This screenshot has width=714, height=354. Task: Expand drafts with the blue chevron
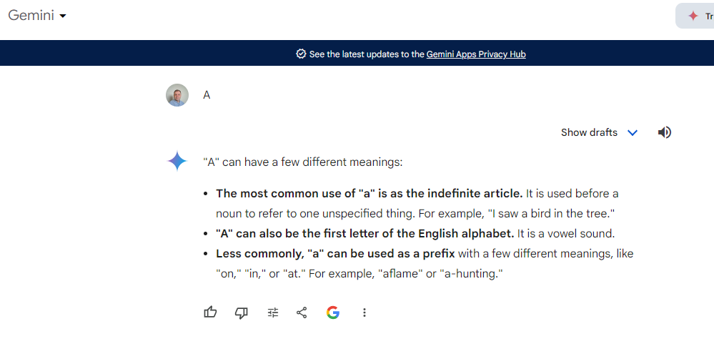633,132
